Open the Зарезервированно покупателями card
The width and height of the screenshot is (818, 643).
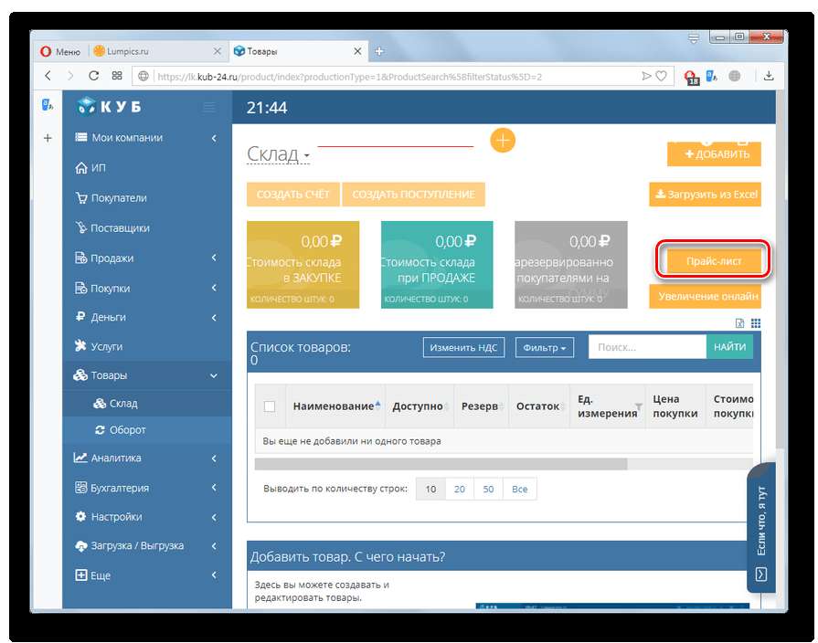(x=571, y=265)
